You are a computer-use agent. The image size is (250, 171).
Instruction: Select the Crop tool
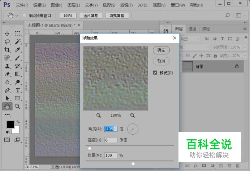click(7, 50)
